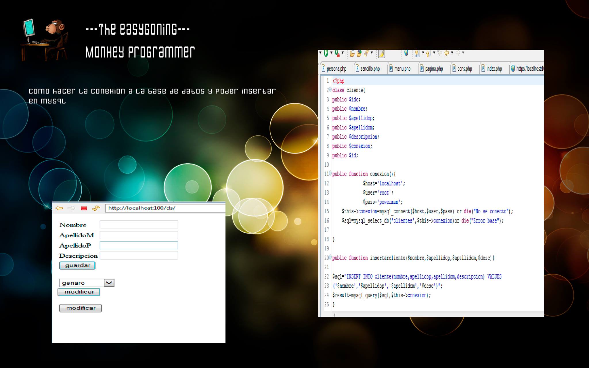
Task: Click the Last Edit Location icon
Action: [x=439, y=53]
